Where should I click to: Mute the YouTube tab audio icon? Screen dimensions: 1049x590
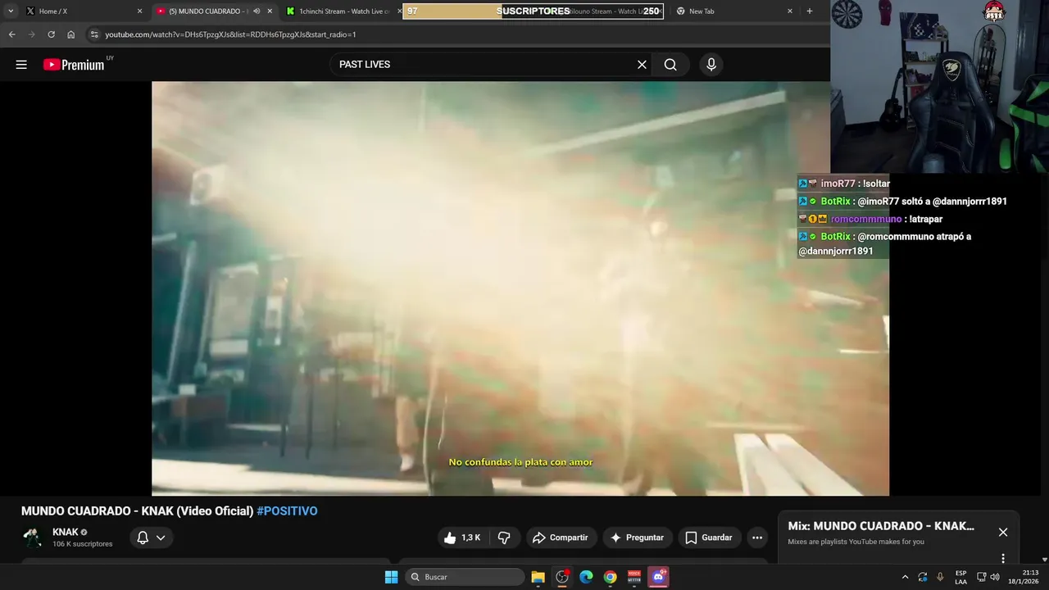(x=257, y=11)
